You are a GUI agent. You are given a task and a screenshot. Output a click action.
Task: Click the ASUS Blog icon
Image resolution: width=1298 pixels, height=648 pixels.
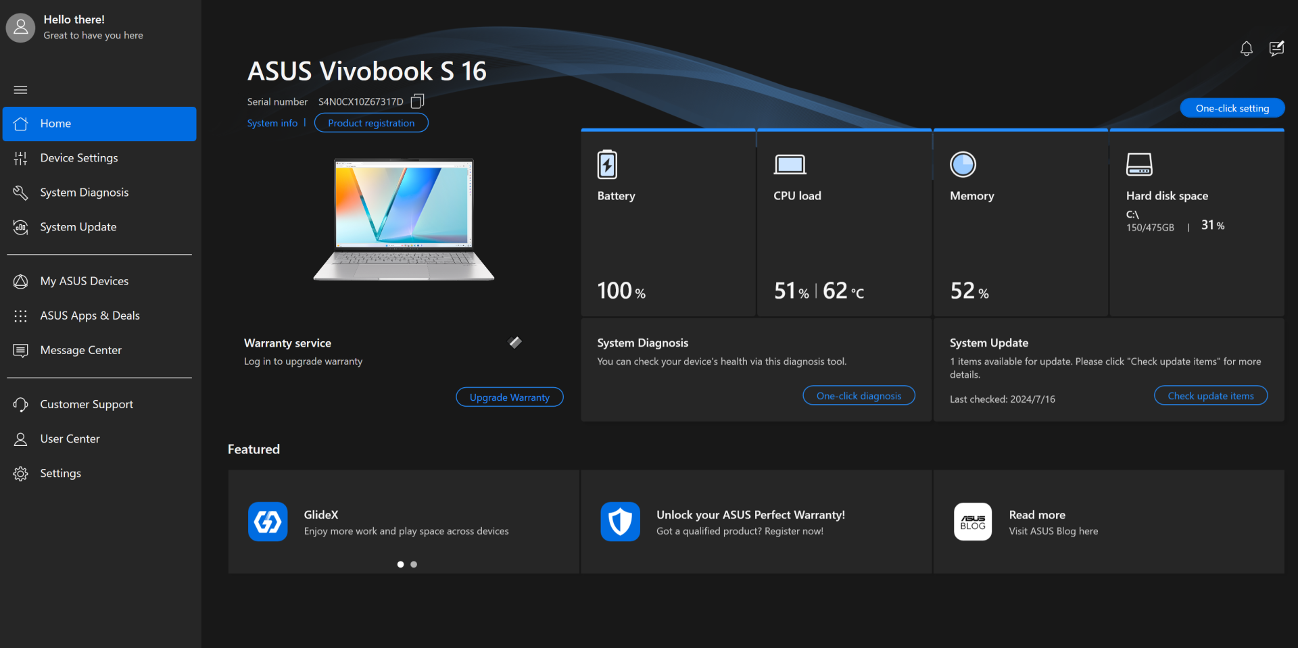(x=972, y=522)
